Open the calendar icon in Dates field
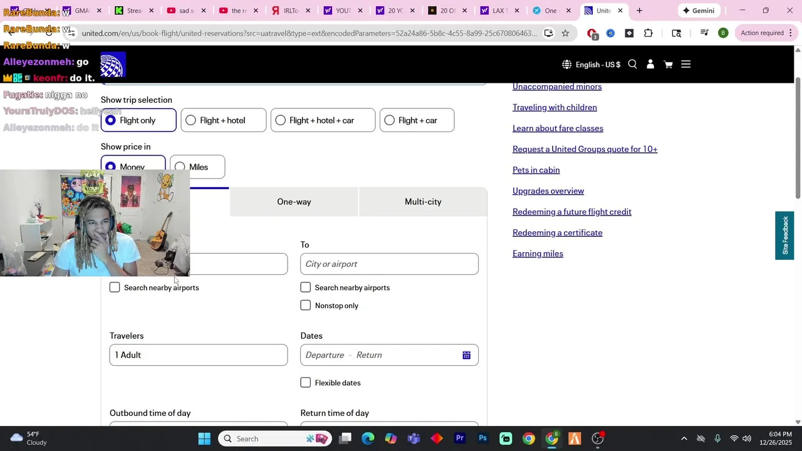Viewport: 802px width, 451px height. pos(466,355)
